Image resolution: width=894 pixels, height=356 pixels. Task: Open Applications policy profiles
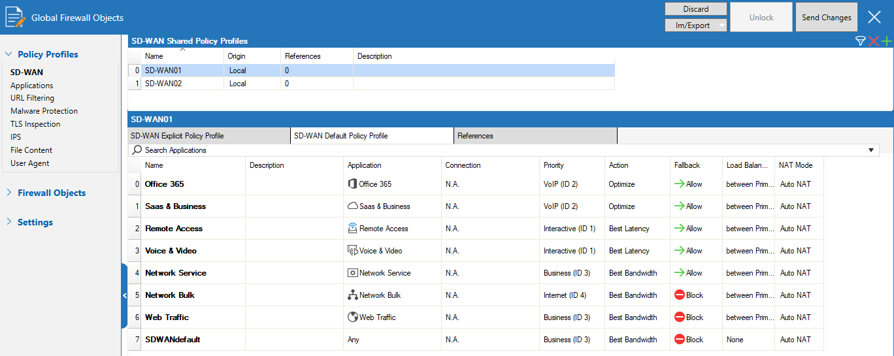click(x=32, y=86)
